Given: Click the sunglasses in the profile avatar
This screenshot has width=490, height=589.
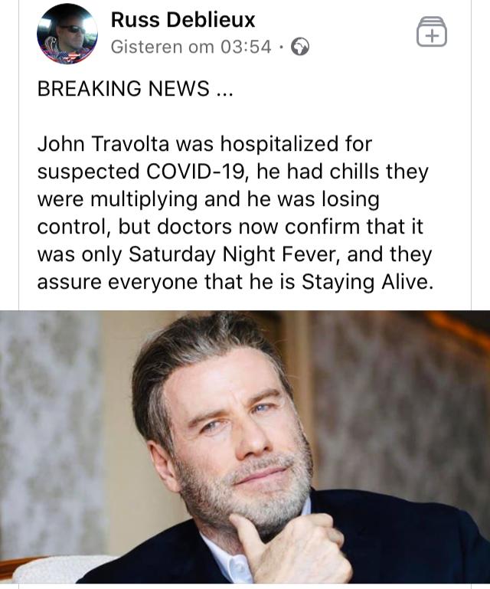Looking at the screenshot, I should click(73, 29).
